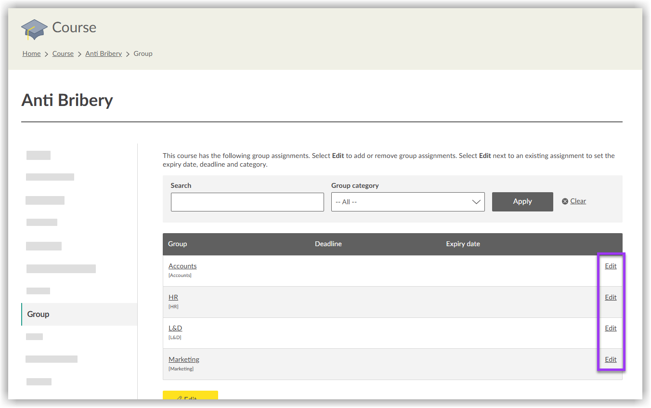Select the Group tab in the sidebar
This screenshot has height=408, width=651.
[39, 314]
